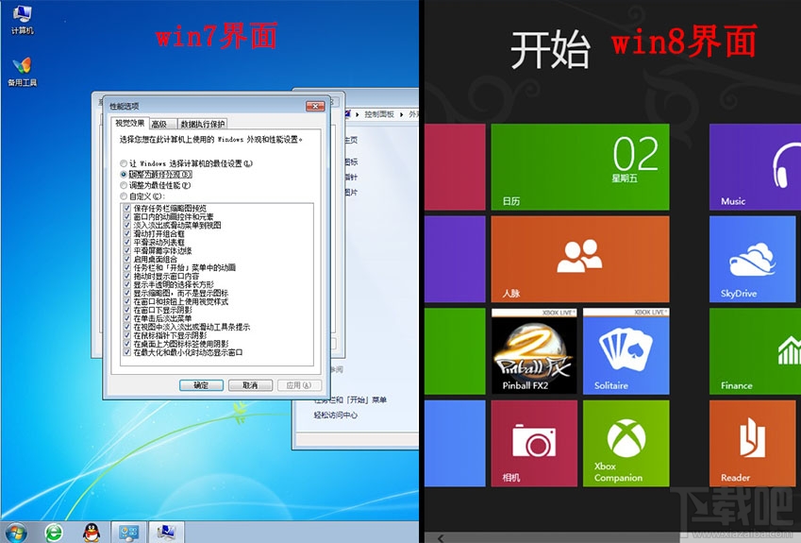
Task: Open the Music tile
Action: coord(755,167)
